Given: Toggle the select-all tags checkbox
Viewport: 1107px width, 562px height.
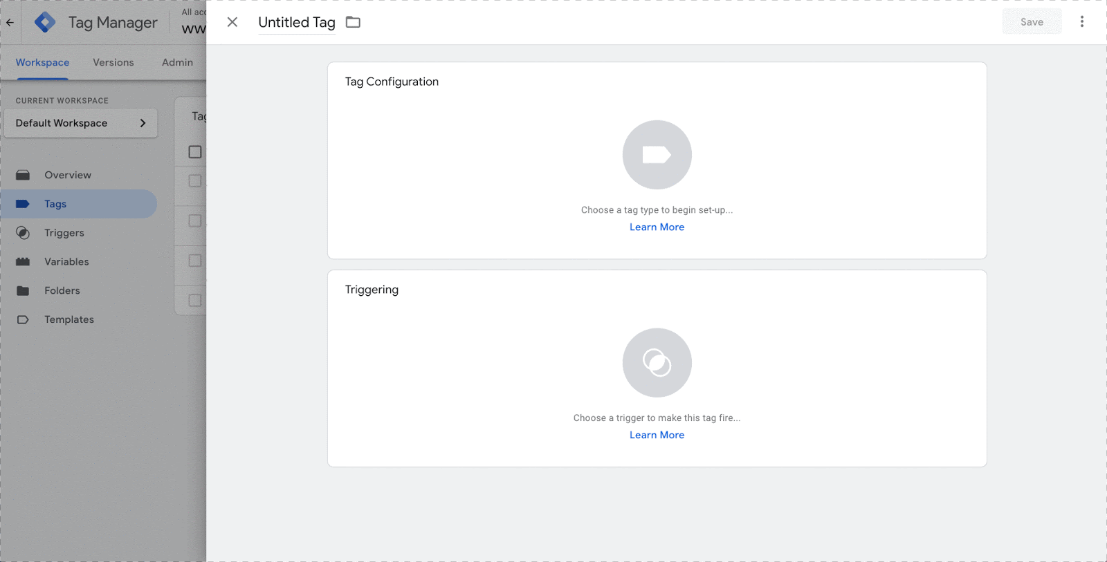Looking at the screenshot, I should (x=195, y=151).
